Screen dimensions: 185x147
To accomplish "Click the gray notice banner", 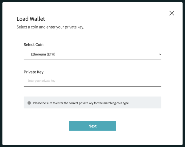I will click(x=145, y=103).
